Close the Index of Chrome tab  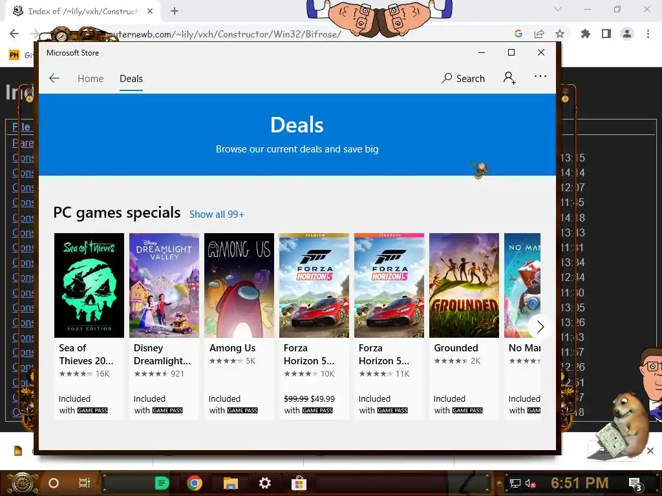click(x=150, y=12)
